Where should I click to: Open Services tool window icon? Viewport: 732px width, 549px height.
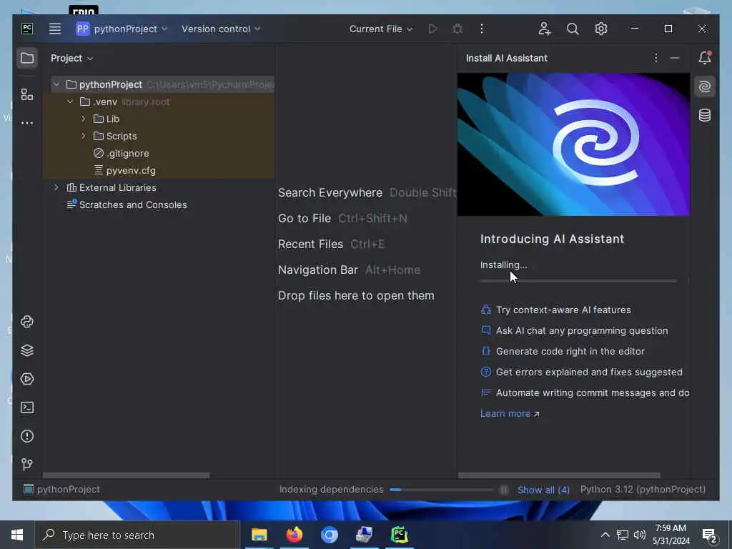coord(27,379)
